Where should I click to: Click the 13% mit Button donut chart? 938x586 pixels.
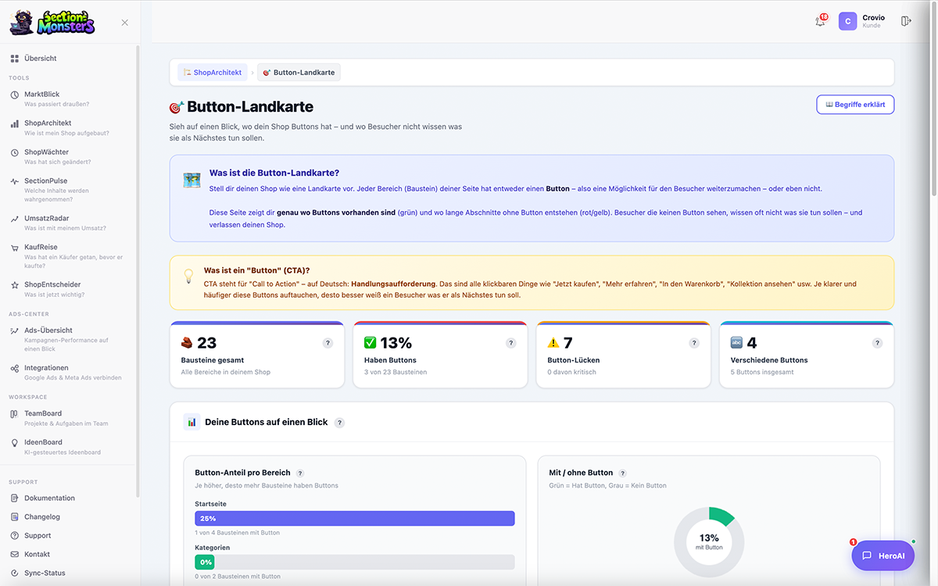pos(709,541)
